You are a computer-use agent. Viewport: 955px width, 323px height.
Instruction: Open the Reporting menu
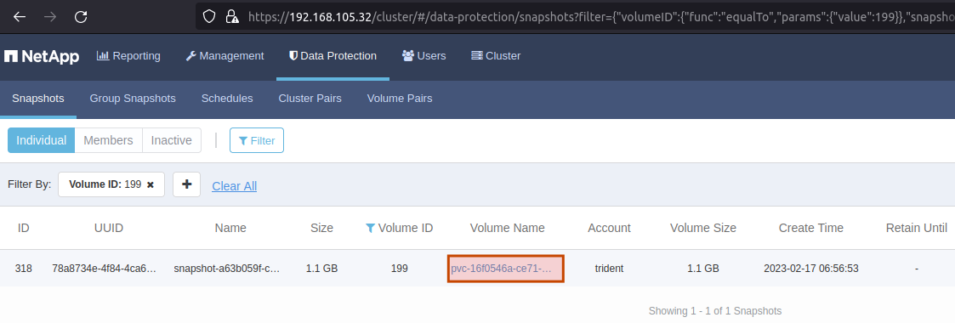coord(128,56)
